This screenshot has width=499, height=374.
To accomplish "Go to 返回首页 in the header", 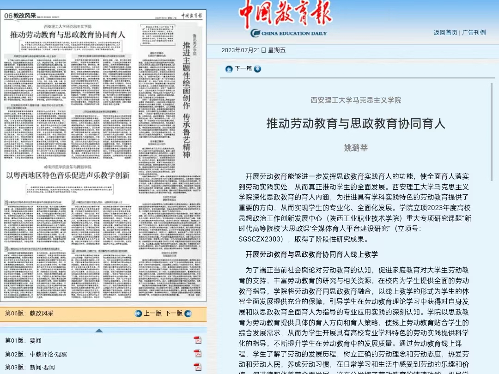I will click(445, 32).
